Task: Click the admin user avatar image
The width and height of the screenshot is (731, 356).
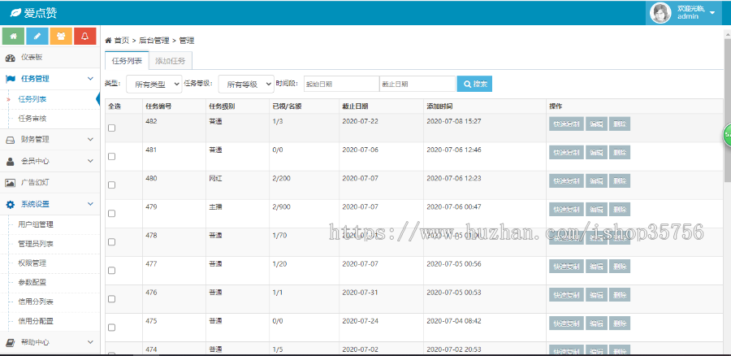Action: [661, 12]
